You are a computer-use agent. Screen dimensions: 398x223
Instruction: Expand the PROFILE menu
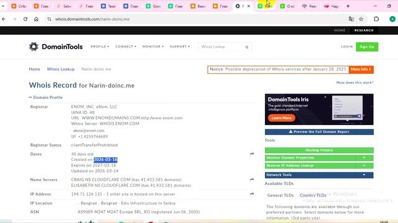click(100, 46)
